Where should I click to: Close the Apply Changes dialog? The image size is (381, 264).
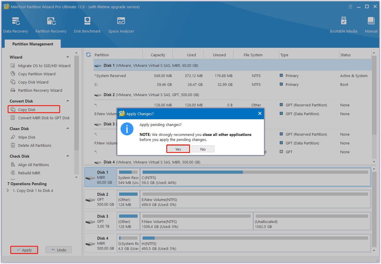coord(260,114)
